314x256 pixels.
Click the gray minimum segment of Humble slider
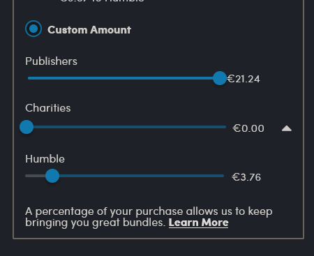36,176
